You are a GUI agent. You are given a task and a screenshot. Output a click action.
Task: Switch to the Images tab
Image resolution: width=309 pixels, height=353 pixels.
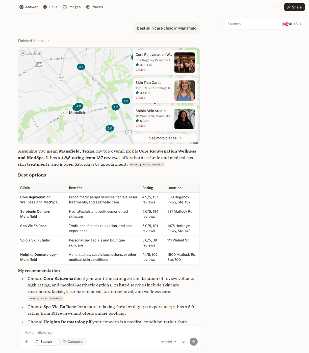[x=72, y=7]
